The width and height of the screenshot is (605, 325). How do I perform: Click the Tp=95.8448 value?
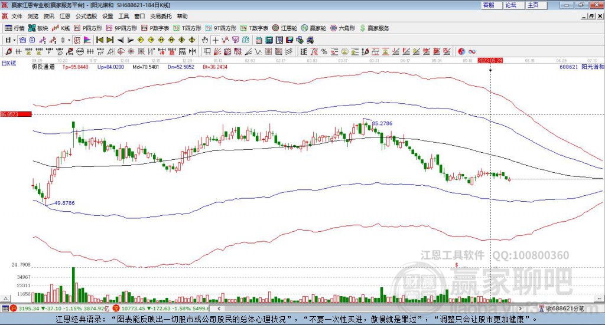(x=75, y=67)
